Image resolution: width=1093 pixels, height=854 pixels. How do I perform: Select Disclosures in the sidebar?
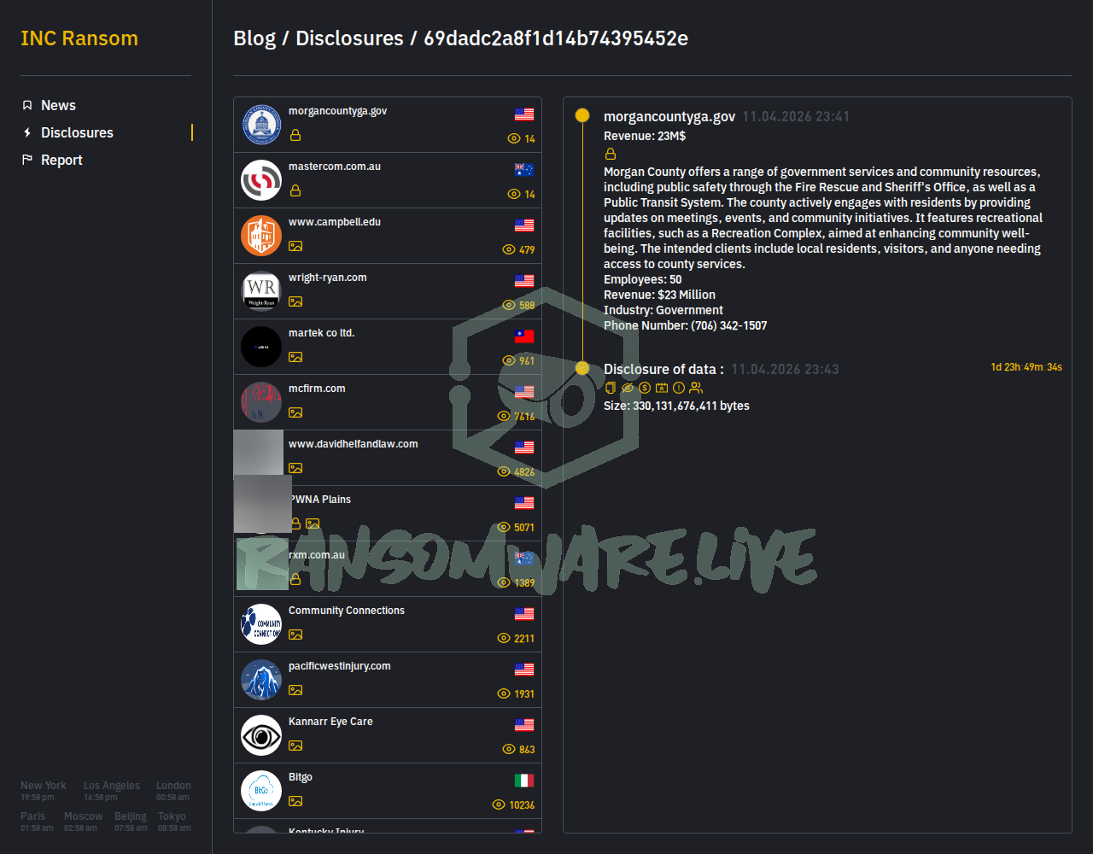point(77,132)
